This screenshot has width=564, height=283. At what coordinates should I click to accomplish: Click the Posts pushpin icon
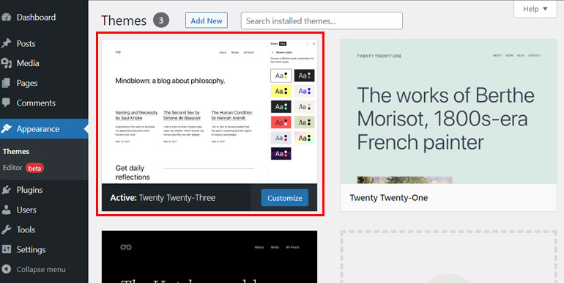point(6,43)
